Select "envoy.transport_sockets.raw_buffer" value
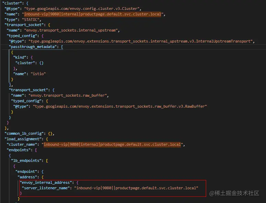This screenshot has width=266, height=203. (x=67, y=95)
